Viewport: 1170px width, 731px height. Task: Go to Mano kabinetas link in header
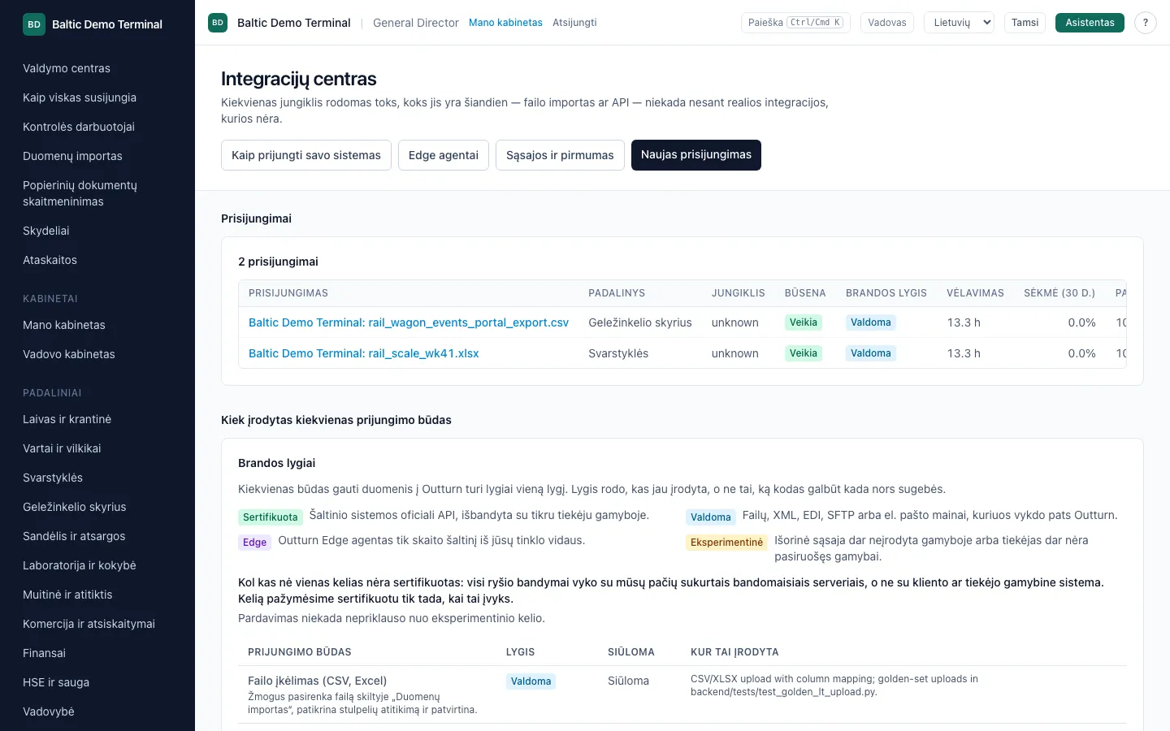click(505, 23)
